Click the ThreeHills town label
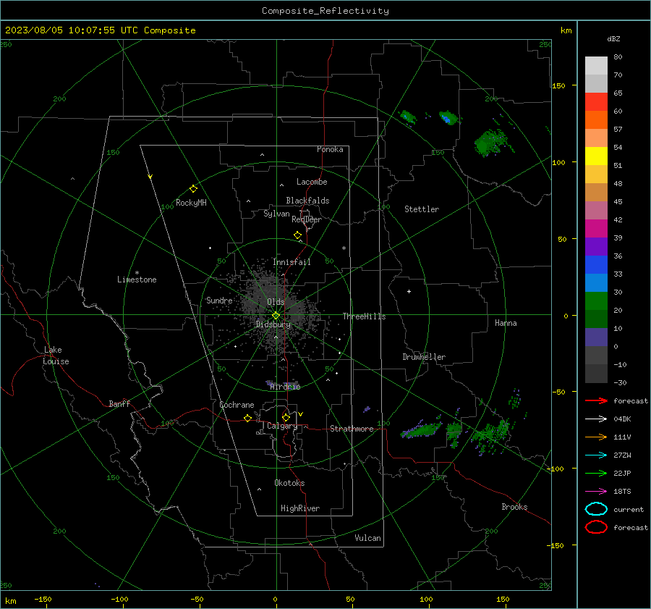This screenshot has height=609, width=651. point(364,316)
